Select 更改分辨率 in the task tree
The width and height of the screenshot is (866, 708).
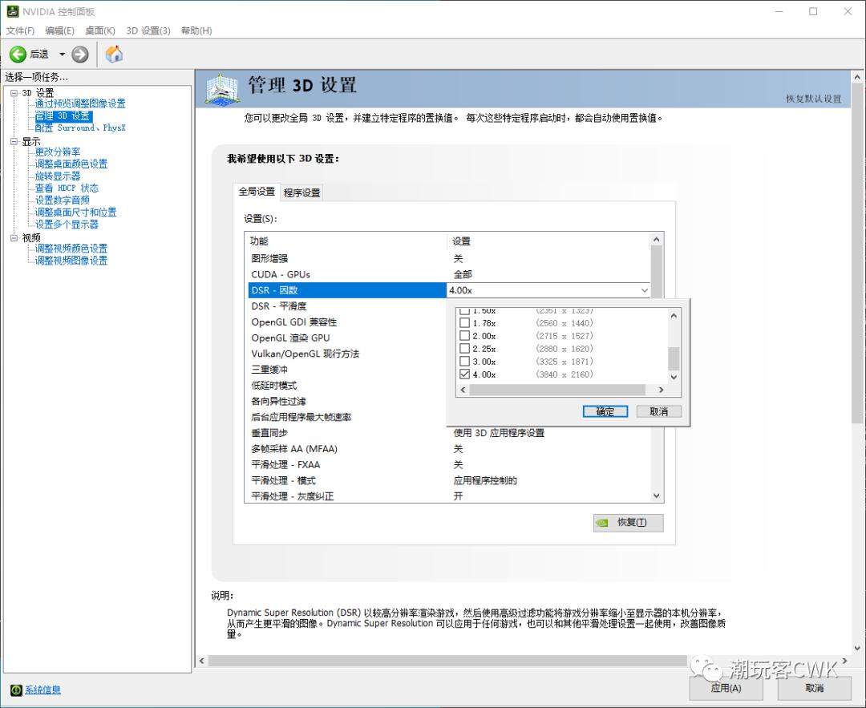pyautogui.click(x=57, y=152)
